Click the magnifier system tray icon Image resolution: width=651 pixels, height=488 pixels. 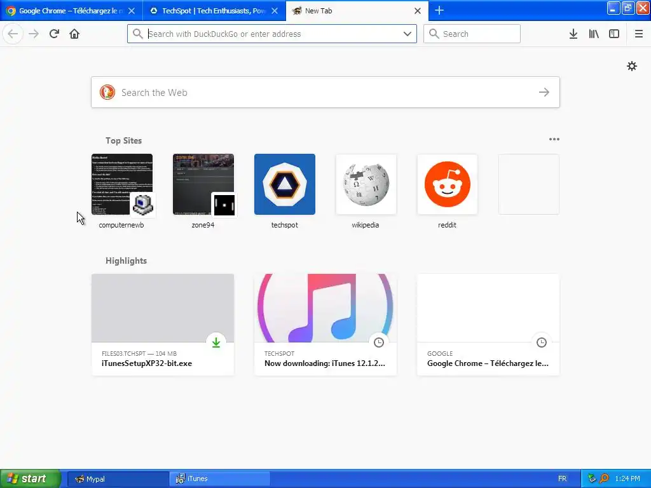point(604,478)
